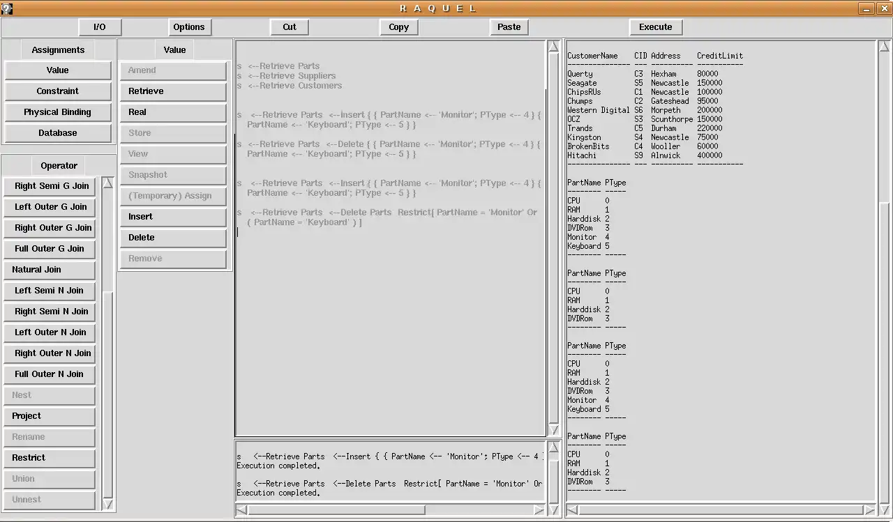Open the Options button

coord(189,27)
